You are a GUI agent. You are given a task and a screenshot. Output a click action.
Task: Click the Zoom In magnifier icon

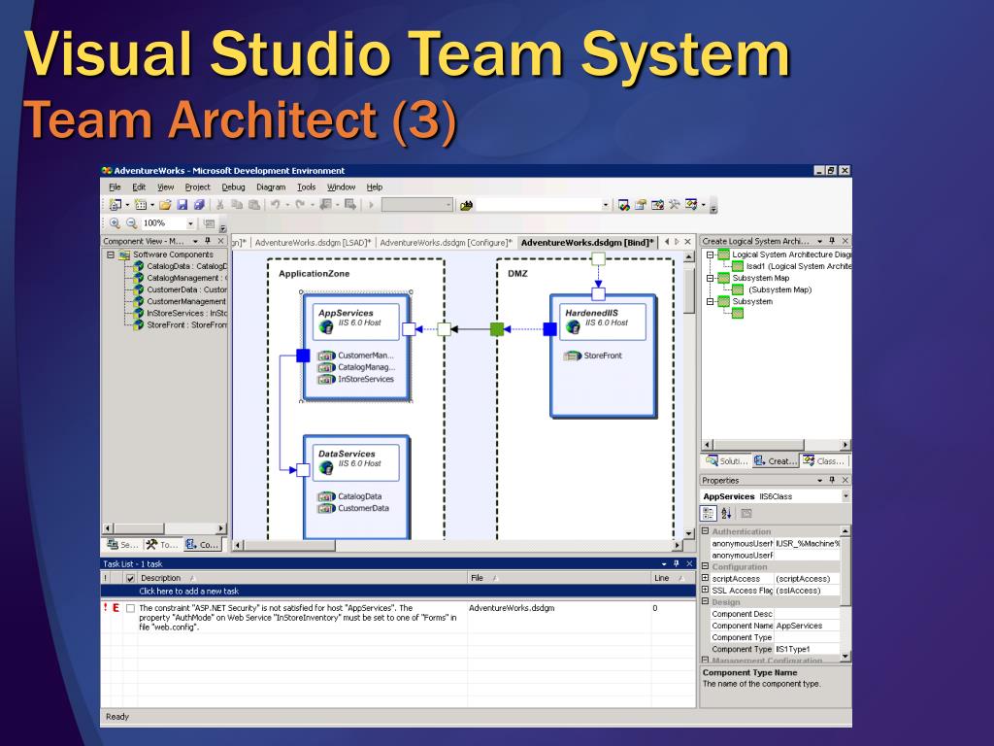click(115, 223)
